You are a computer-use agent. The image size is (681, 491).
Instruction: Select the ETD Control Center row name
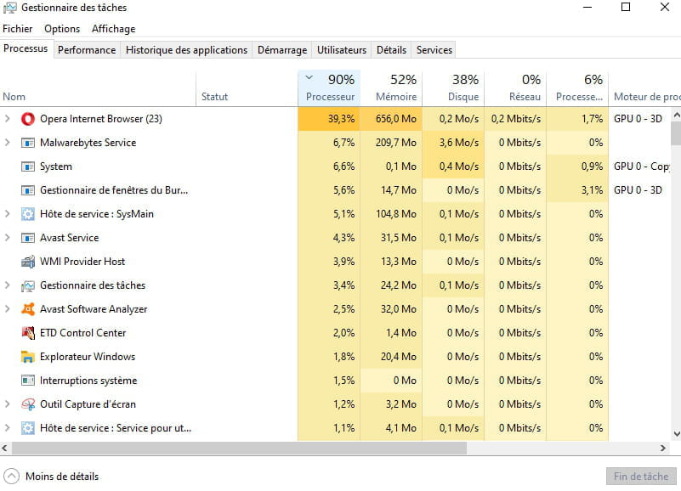[83, 333]
